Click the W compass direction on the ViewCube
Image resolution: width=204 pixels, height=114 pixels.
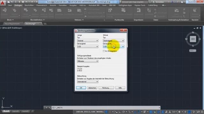tap(186, 39)
